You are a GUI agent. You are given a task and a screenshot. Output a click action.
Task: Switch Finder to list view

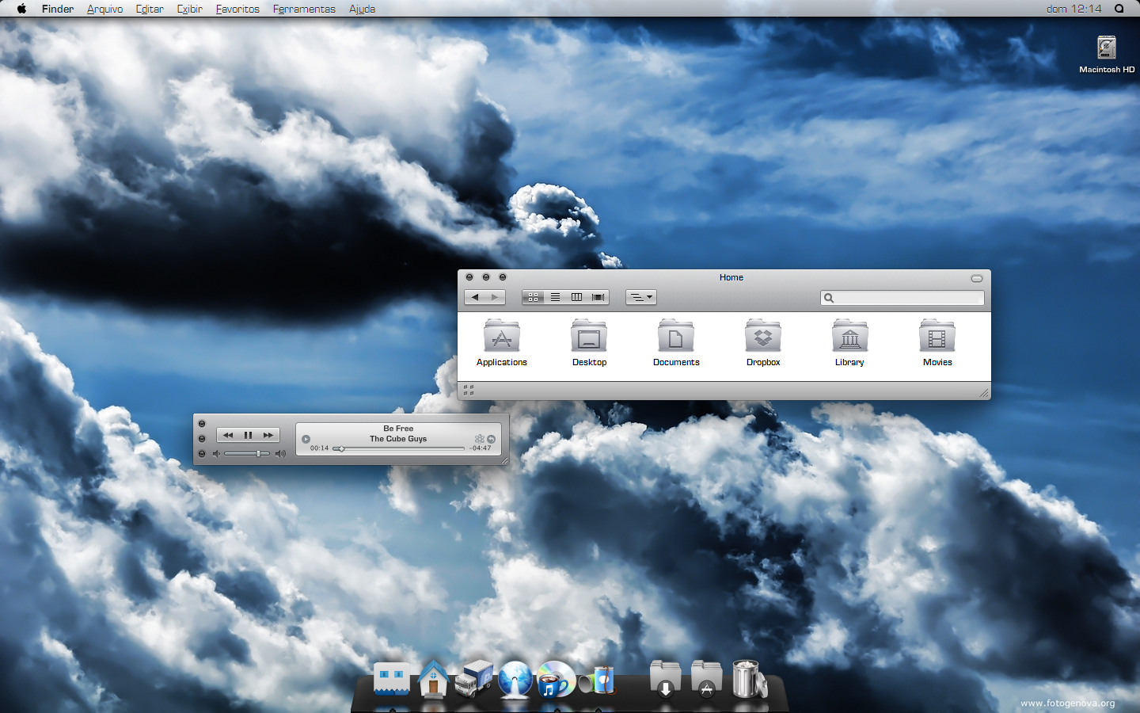(x=555, y=297)
